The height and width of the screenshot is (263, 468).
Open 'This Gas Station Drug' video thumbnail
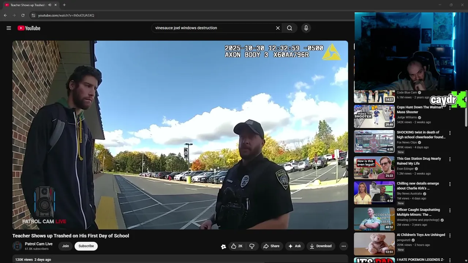[374, 168]
